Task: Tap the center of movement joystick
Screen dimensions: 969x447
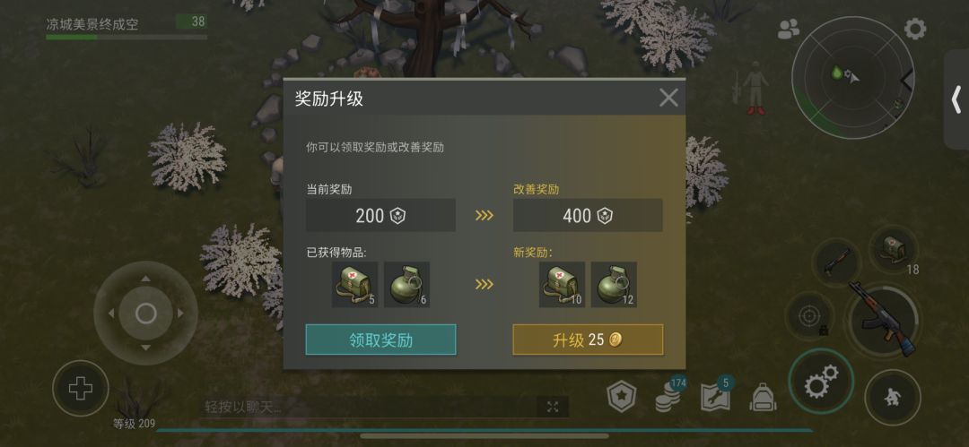Action: (x=146, y=313)
